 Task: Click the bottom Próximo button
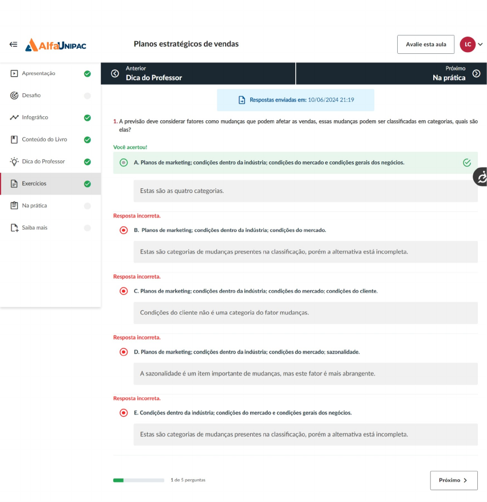point(453,480)
